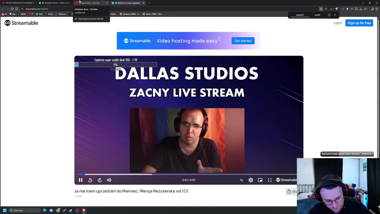Close the oblubene slovo YouTube tab
Image resolution: width=380 pixels, height=214 pixels.
coord(107,3)
